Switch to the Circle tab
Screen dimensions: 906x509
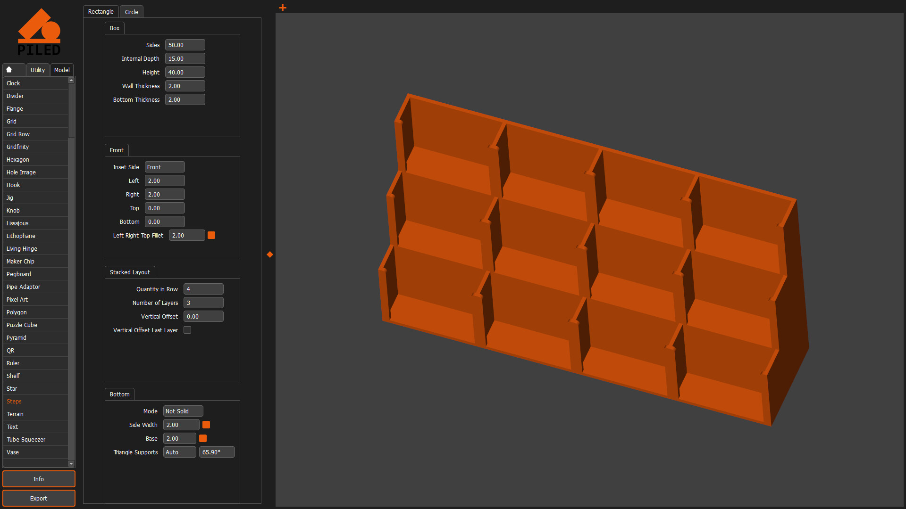pyautogui.click(x=131, y=11)
